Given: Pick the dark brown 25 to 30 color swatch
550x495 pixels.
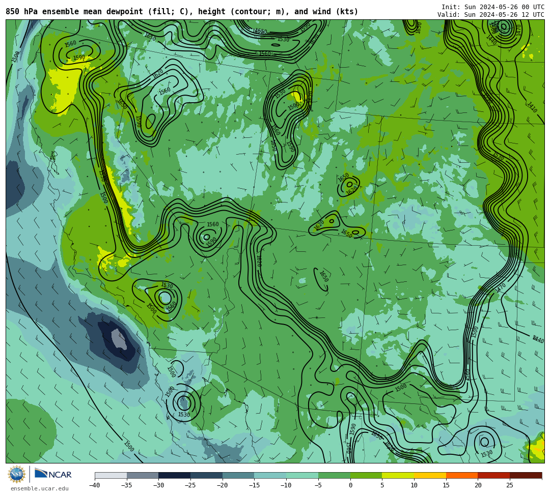Looking at the screenshot, I should click(526, 475).
